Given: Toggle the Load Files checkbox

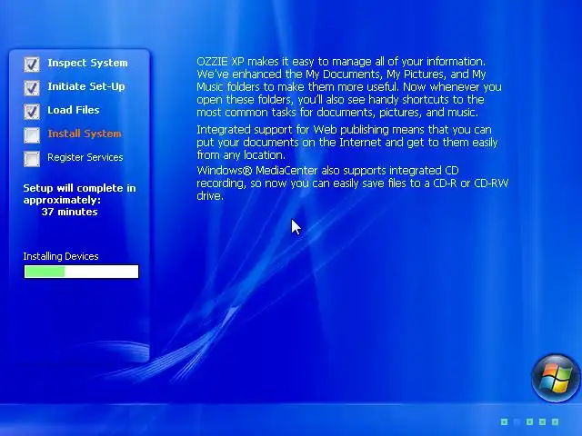Looking at the screenshot, I should tap(32, 111).
